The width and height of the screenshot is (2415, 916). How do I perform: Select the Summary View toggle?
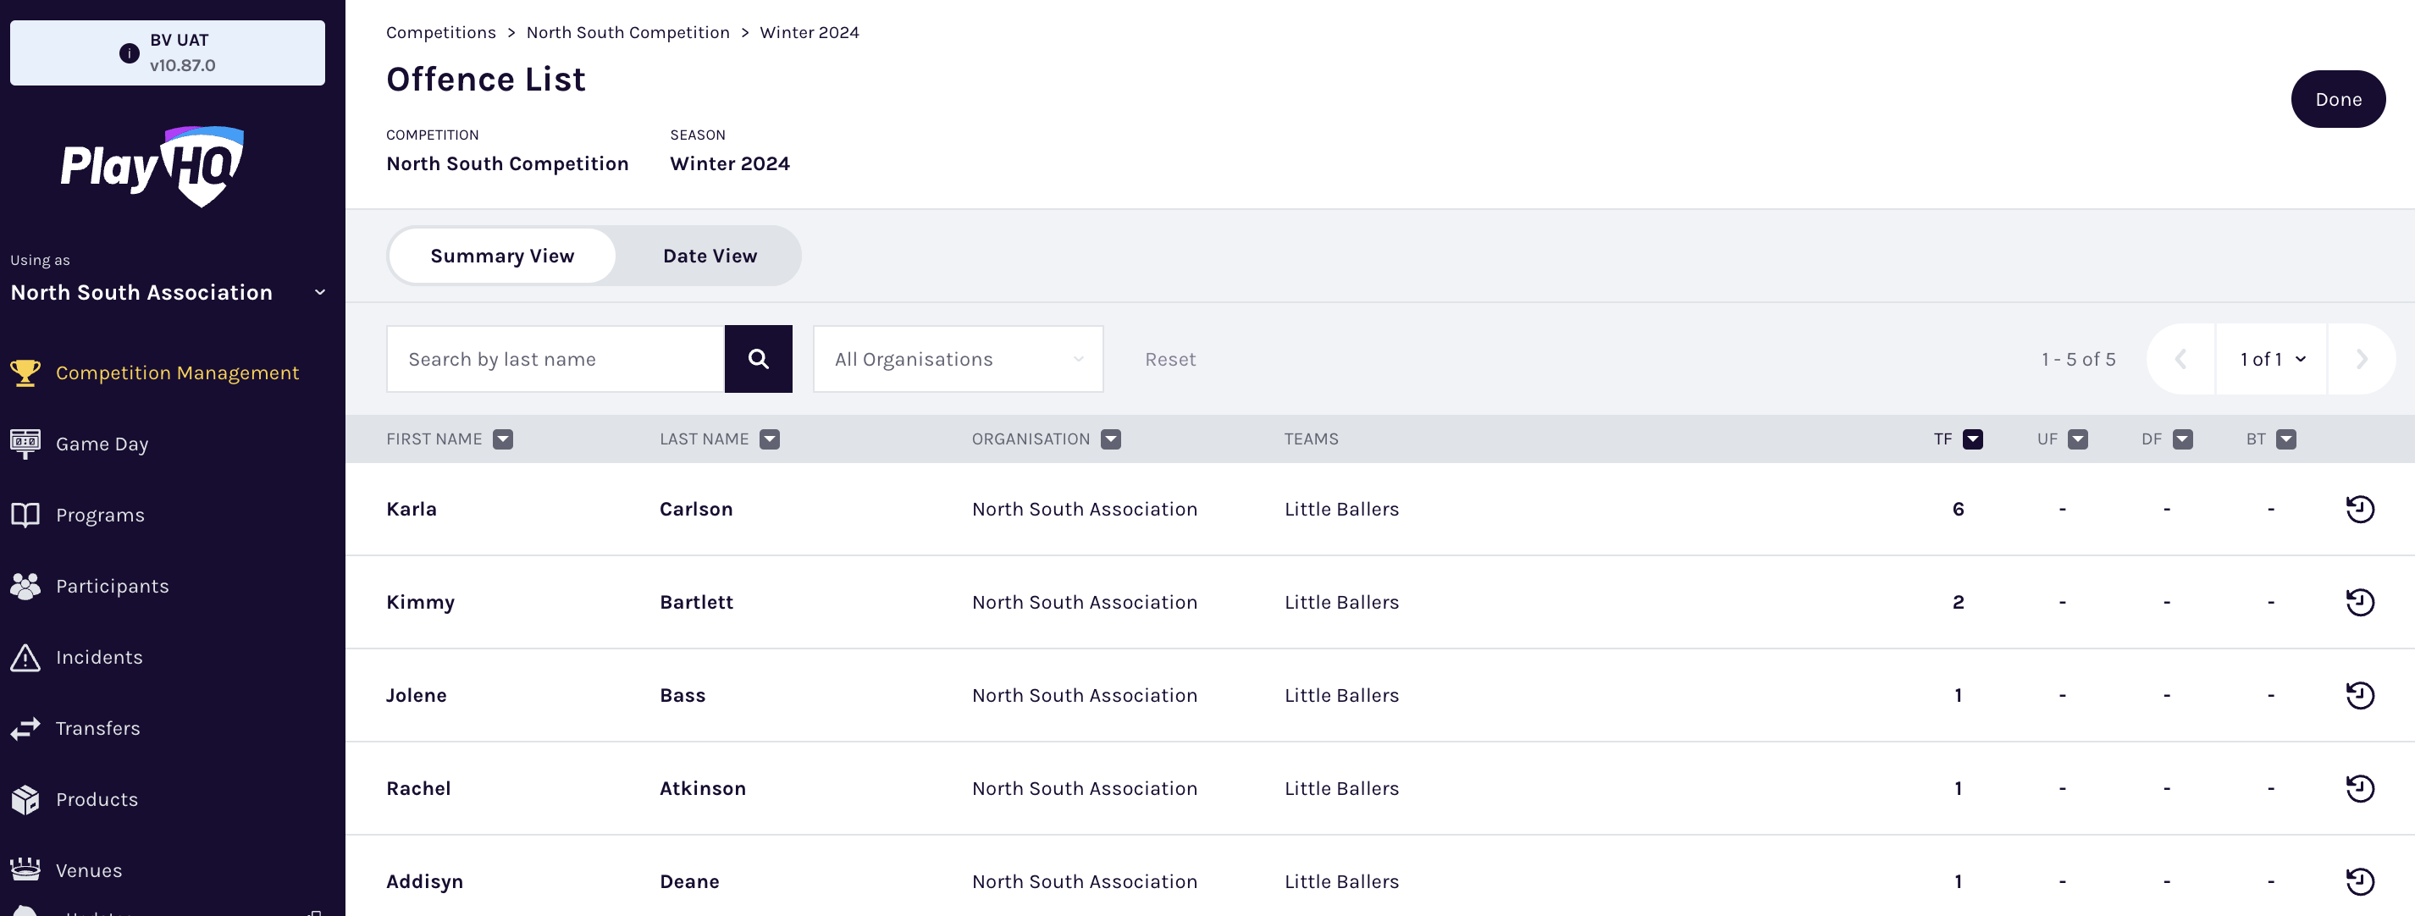[501, 256]
